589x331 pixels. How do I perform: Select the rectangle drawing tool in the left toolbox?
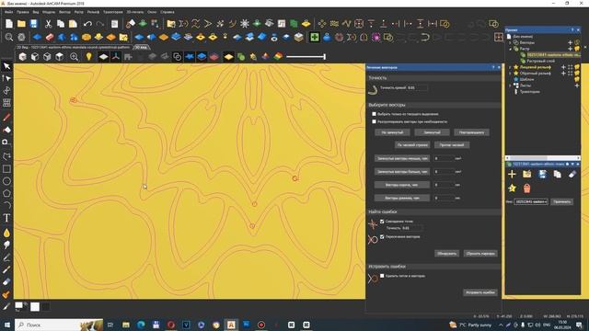point(6,169)
